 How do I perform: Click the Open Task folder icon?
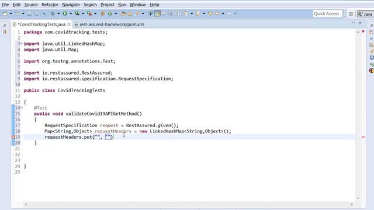click(130, 14)
